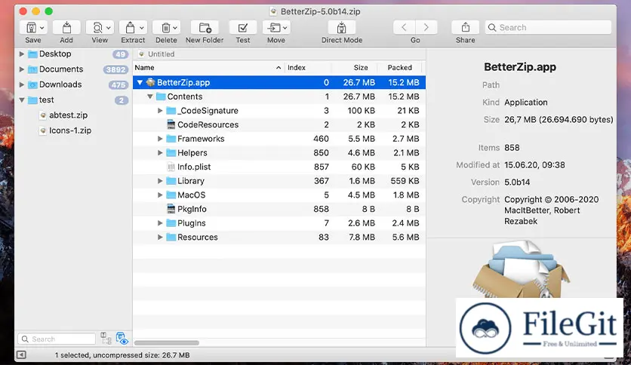Open the View dropdown arrow
This screenshot has width=631, height=365.
pos(108,28)
